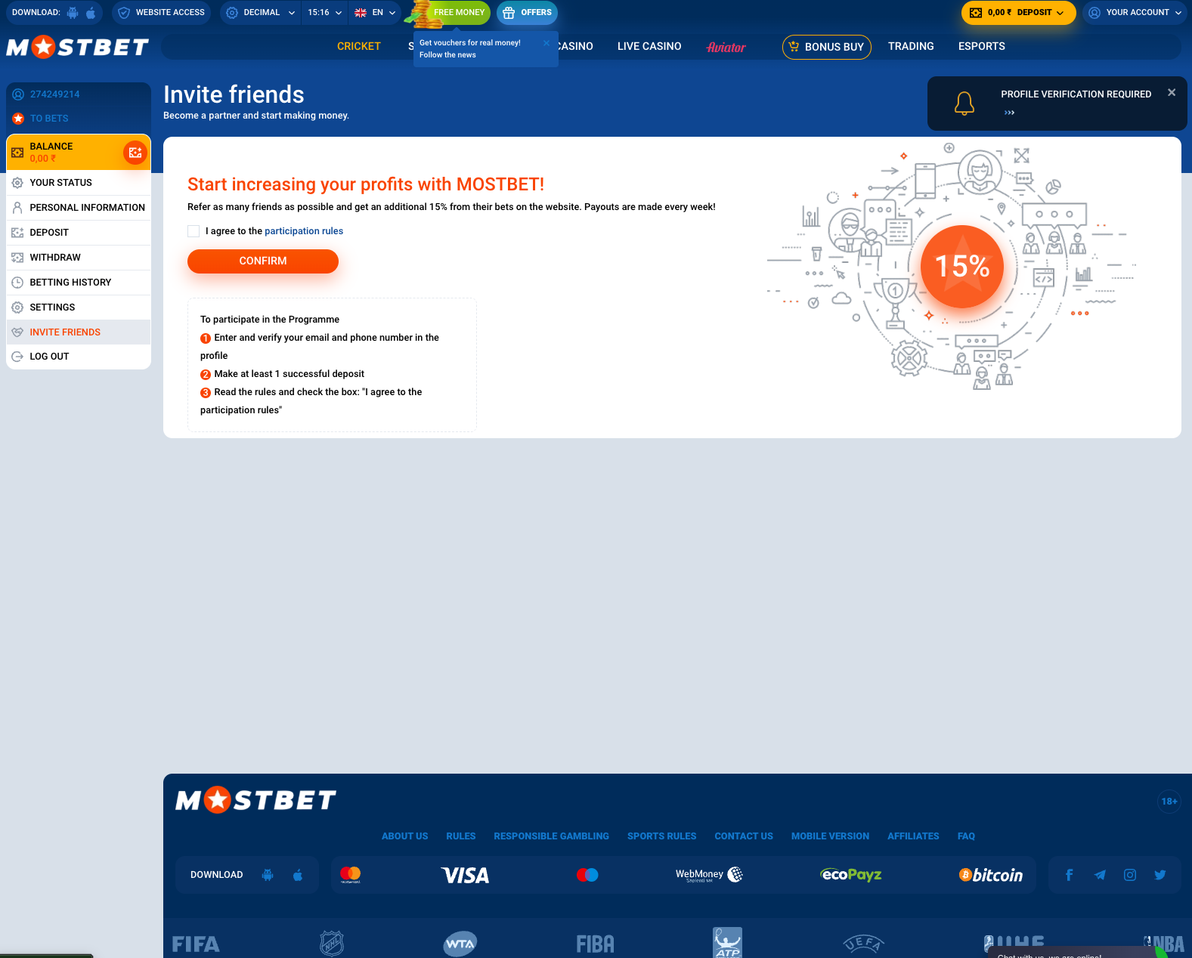The height and width of the screenshot is (958, 1192).
Task: Open Sports Rules footer link
Action: [x=662, y=836]
